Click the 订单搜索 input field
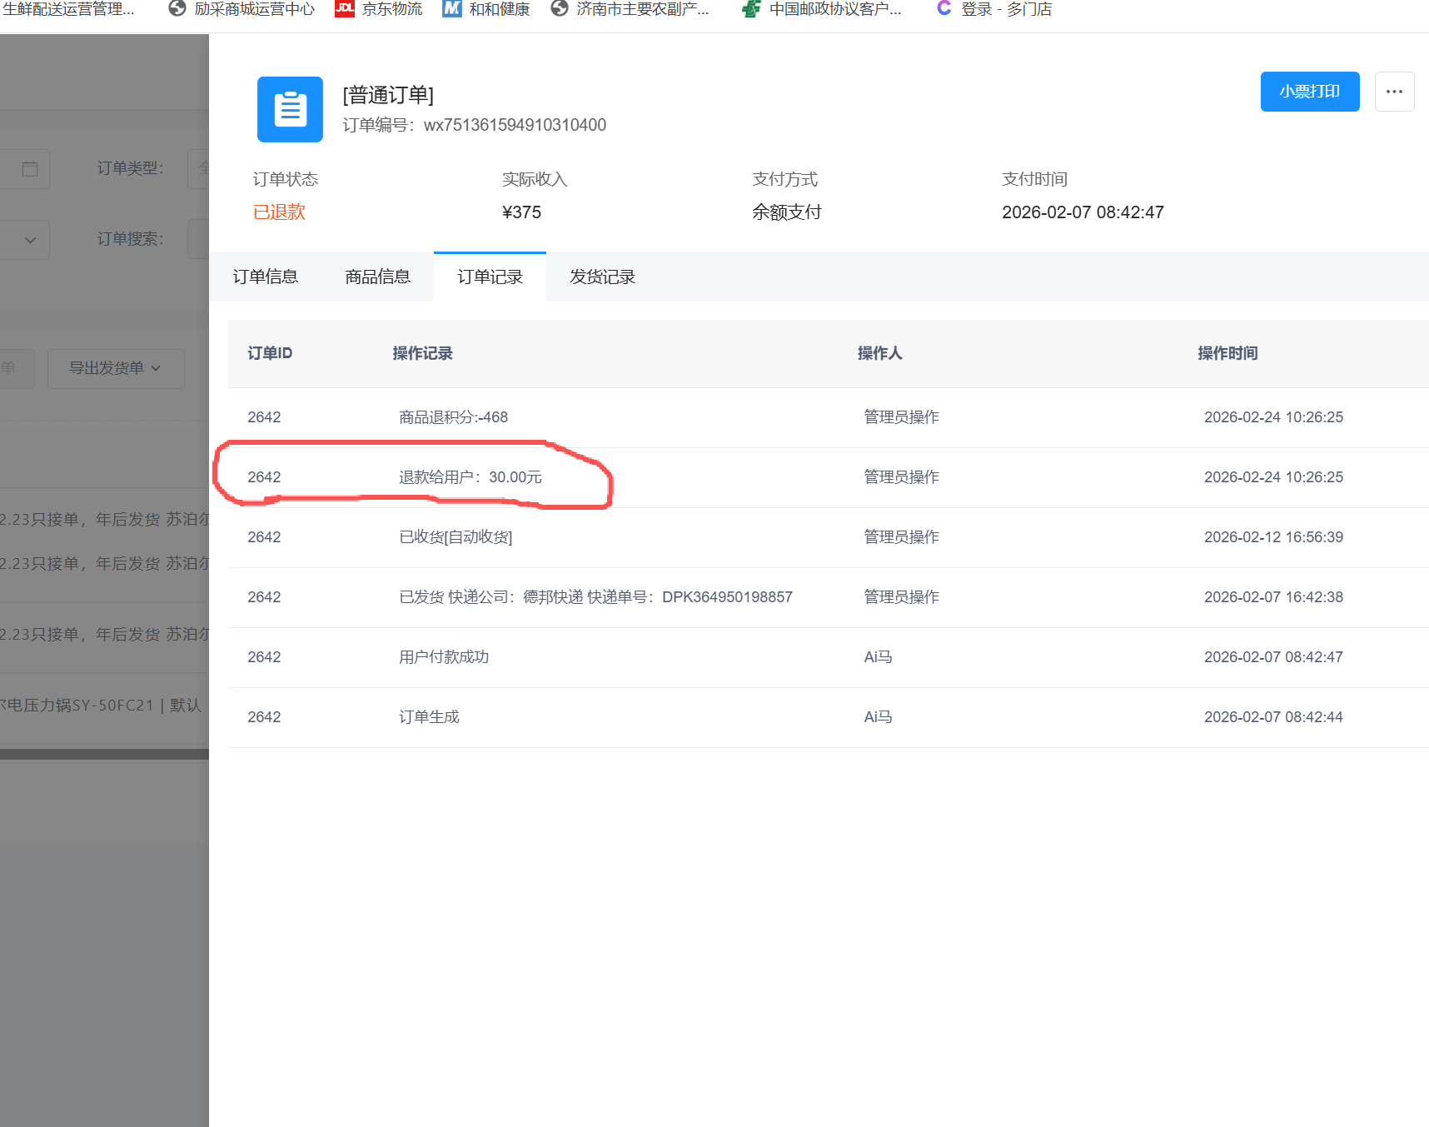The image size is (1429, 1127). tap(199, 240)
